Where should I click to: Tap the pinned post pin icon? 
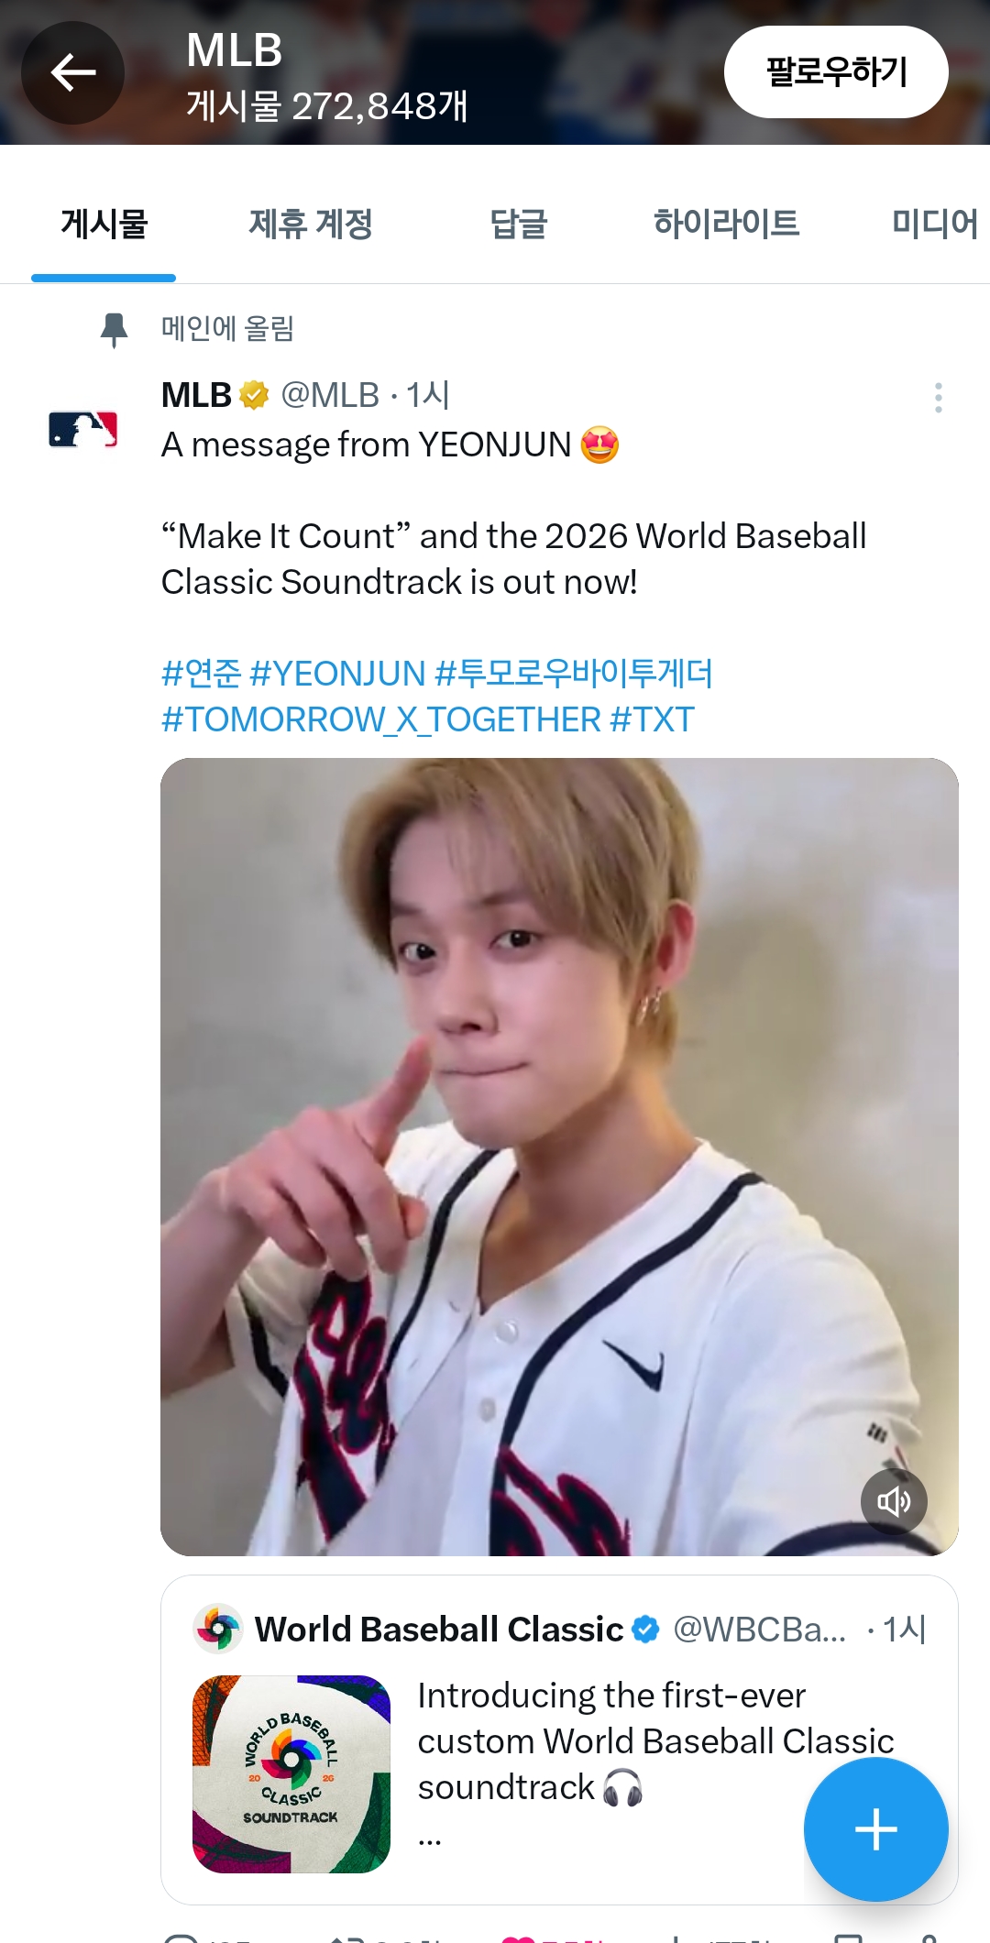click(x=114, y=329)
